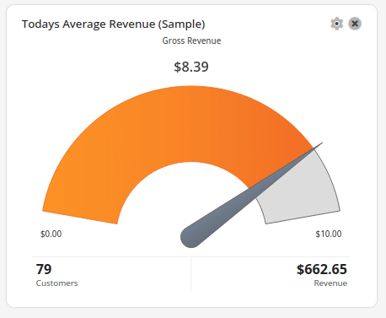Click the left end of orange arc

click(x=80, y=217)
